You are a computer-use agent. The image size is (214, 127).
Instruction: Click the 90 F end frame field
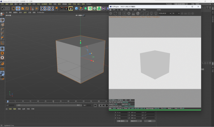coord(87,105)
